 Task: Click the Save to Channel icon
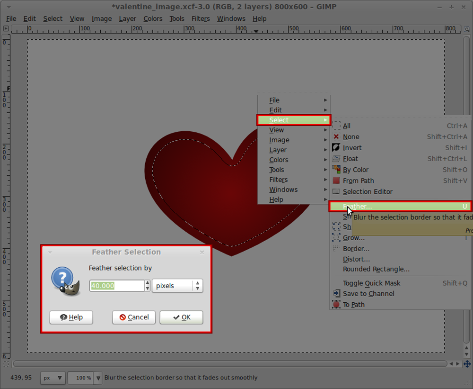pos(336,294)
